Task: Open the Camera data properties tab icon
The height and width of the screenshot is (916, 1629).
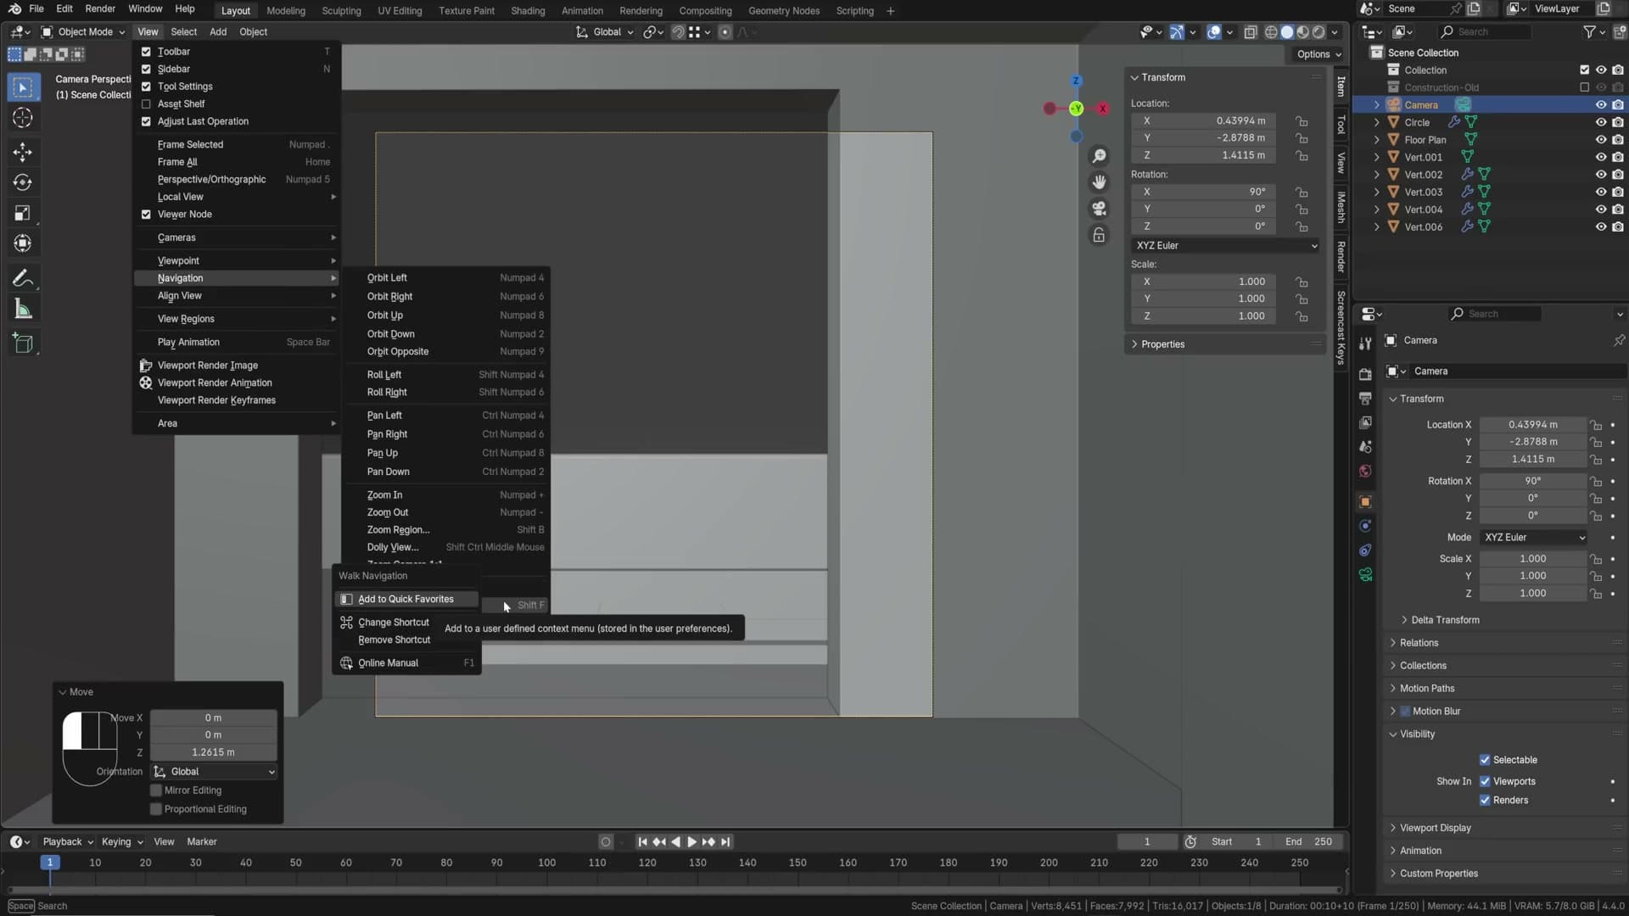Action: [1365, 575]
